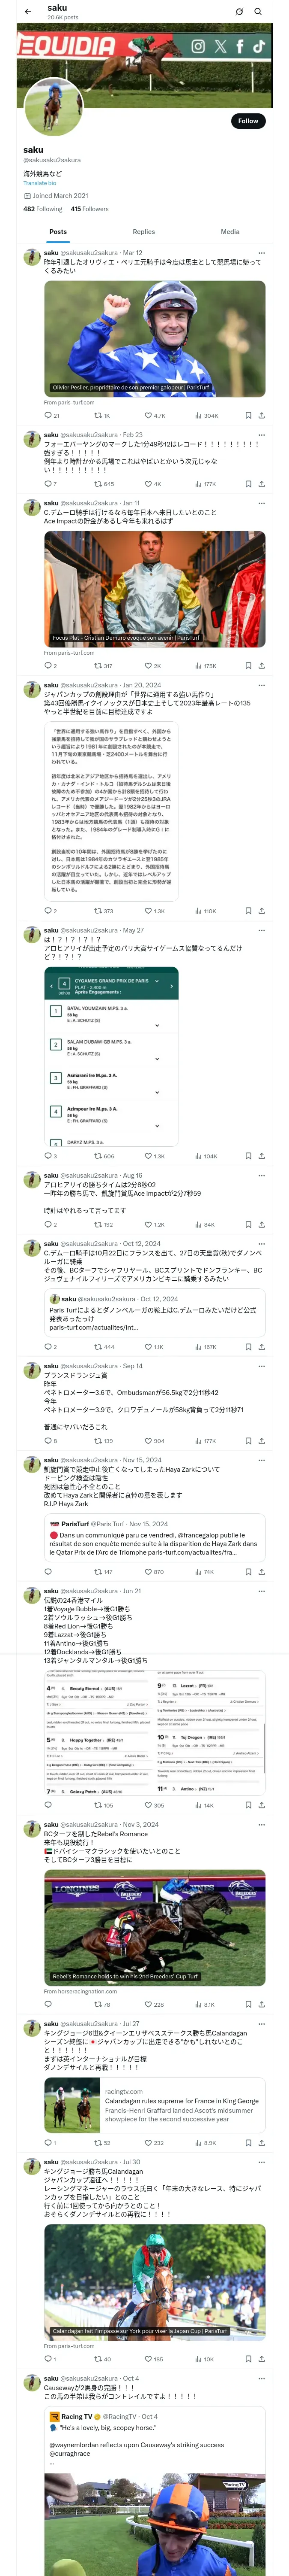Bookmark the Feb 23 post
Screen dimensions: 289x2576
248,484
